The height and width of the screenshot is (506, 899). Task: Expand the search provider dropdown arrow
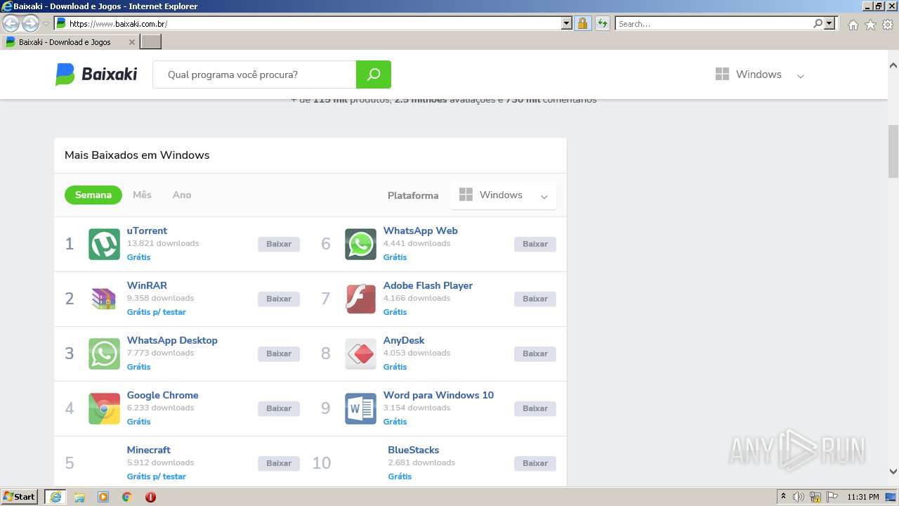click(829, 23)
